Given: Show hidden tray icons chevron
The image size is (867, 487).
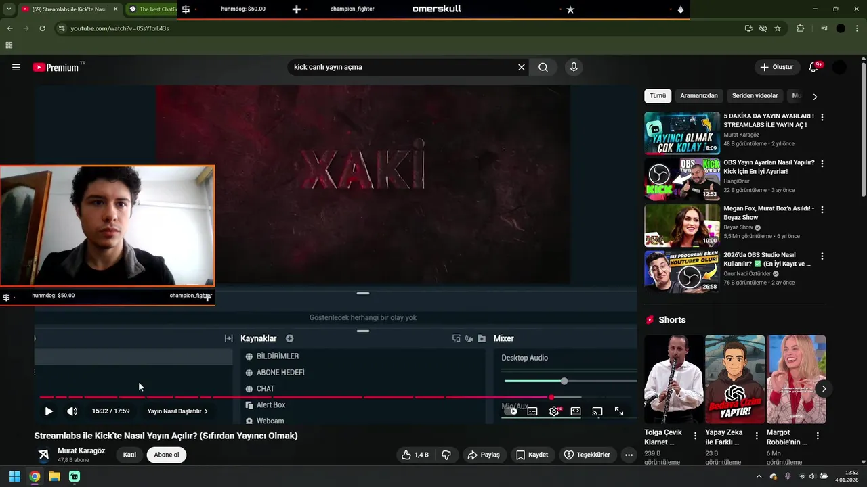Looking at the screenshot, I should pos(759,476).
